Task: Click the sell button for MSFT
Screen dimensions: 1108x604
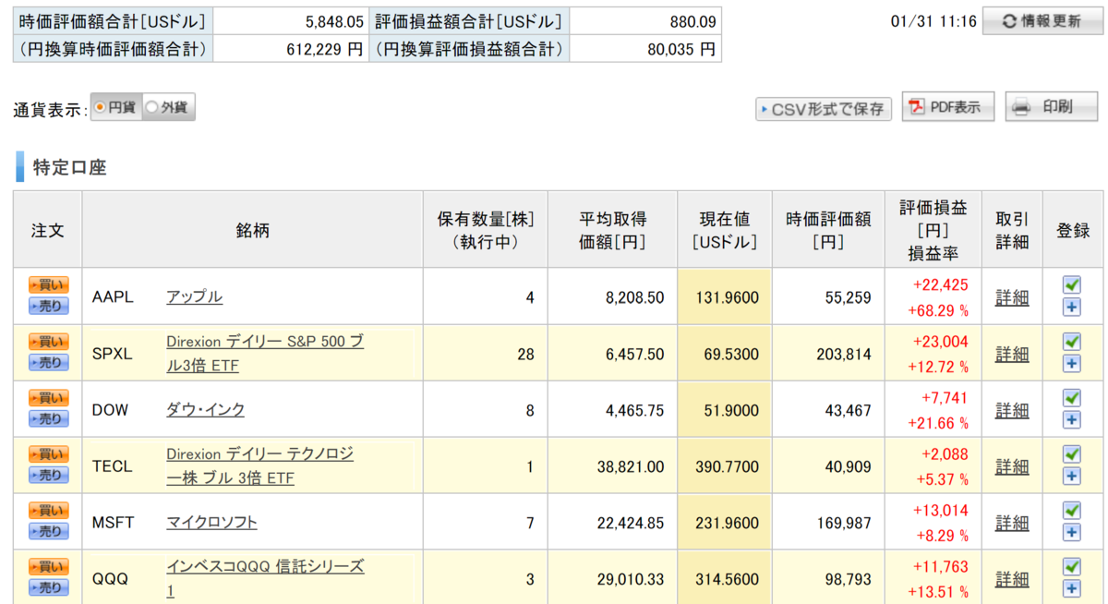Action: [48, 531]
